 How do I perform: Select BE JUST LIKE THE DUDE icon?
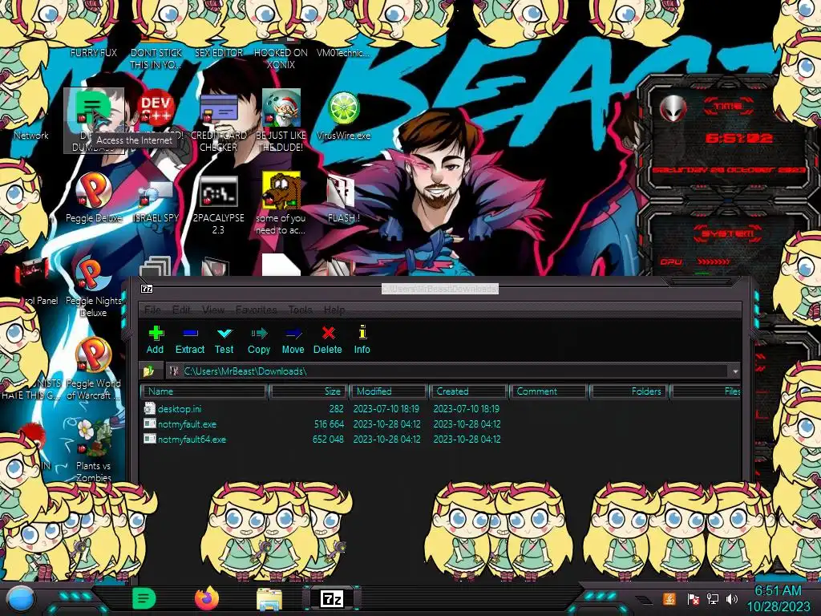pos(281,122)
